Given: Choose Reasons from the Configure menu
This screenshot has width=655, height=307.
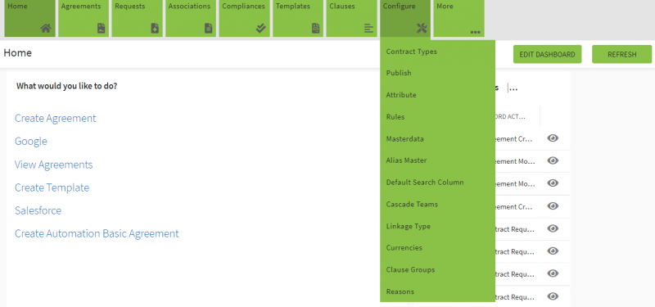Looking at the screenshot, I should tap(400, 291).
